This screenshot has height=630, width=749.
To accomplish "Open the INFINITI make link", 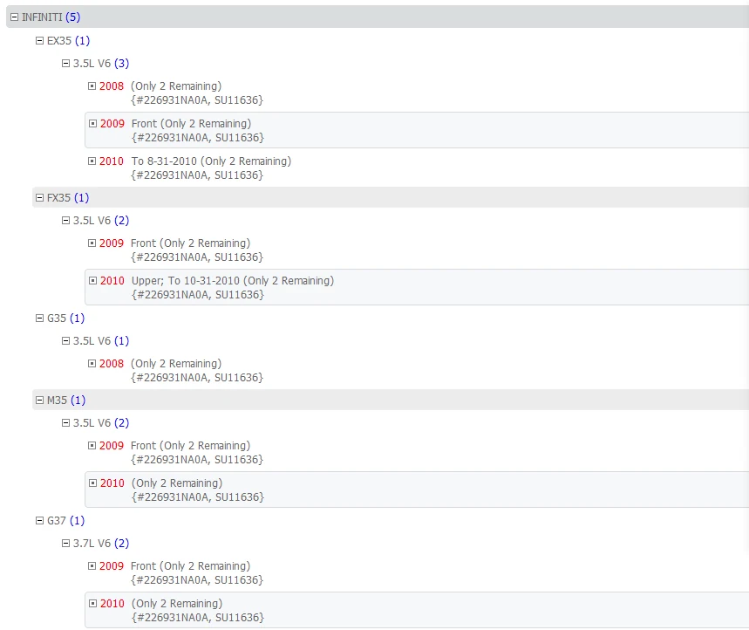I will click(x=42, y=17).
